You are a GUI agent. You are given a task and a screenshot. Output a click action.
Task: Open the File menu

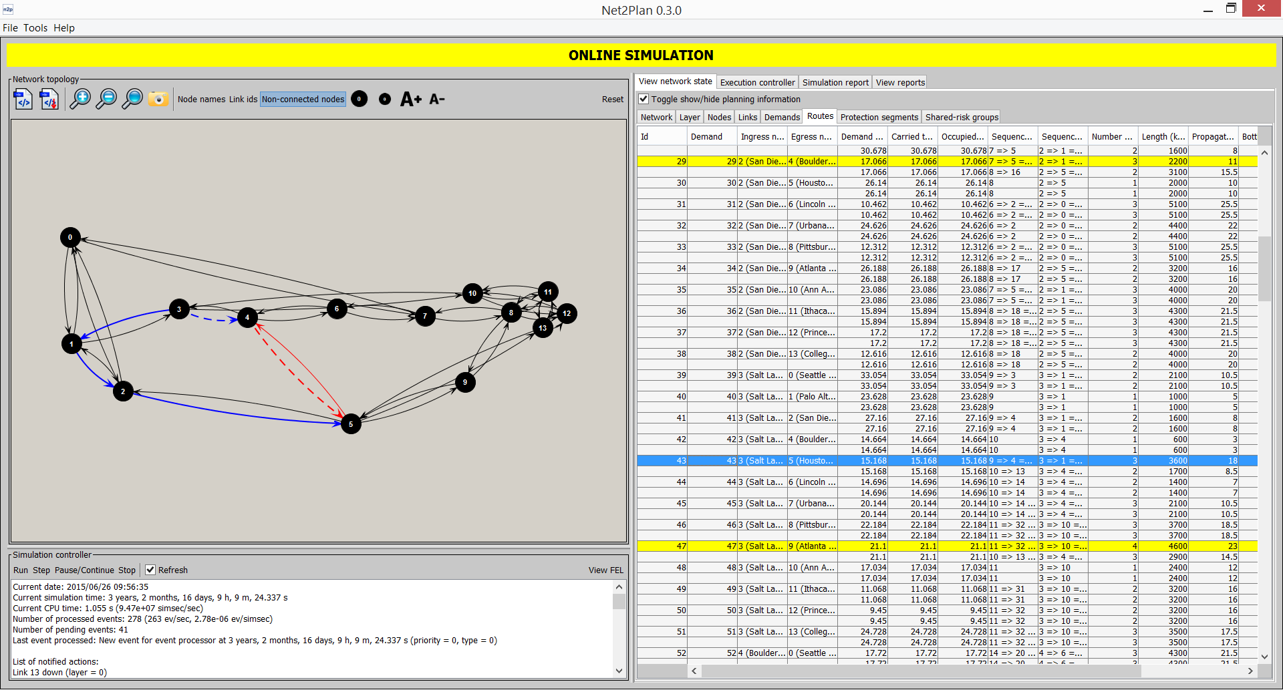[10, 27]
